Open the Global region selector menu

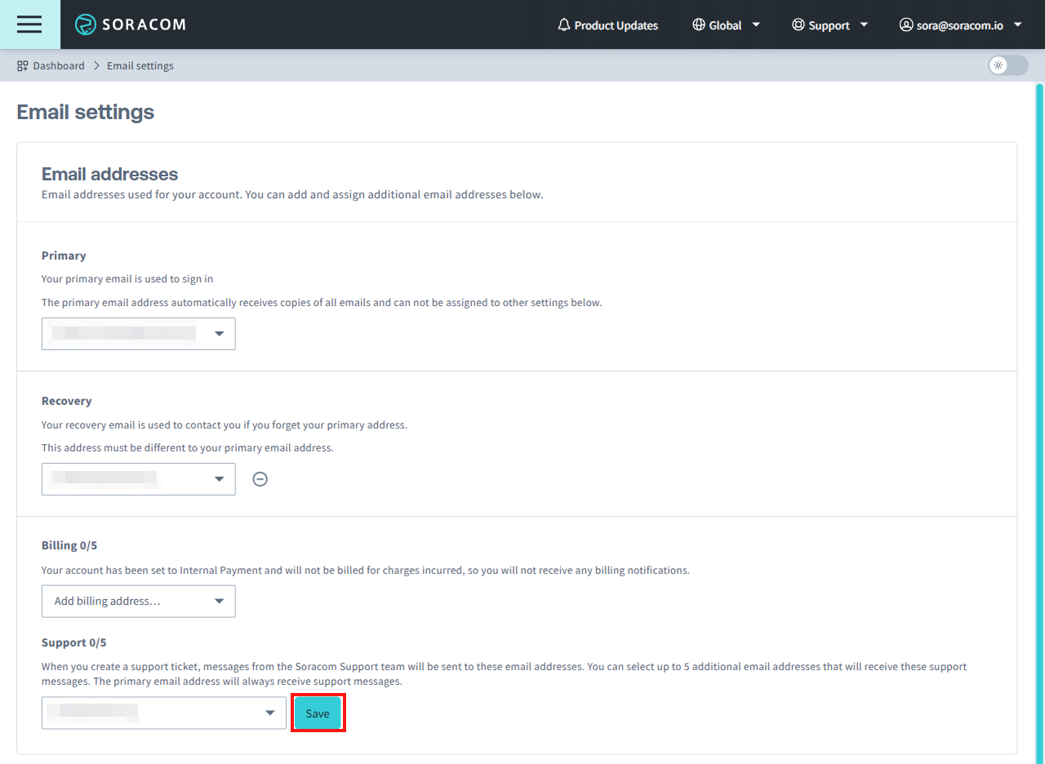tap(725, 24)
